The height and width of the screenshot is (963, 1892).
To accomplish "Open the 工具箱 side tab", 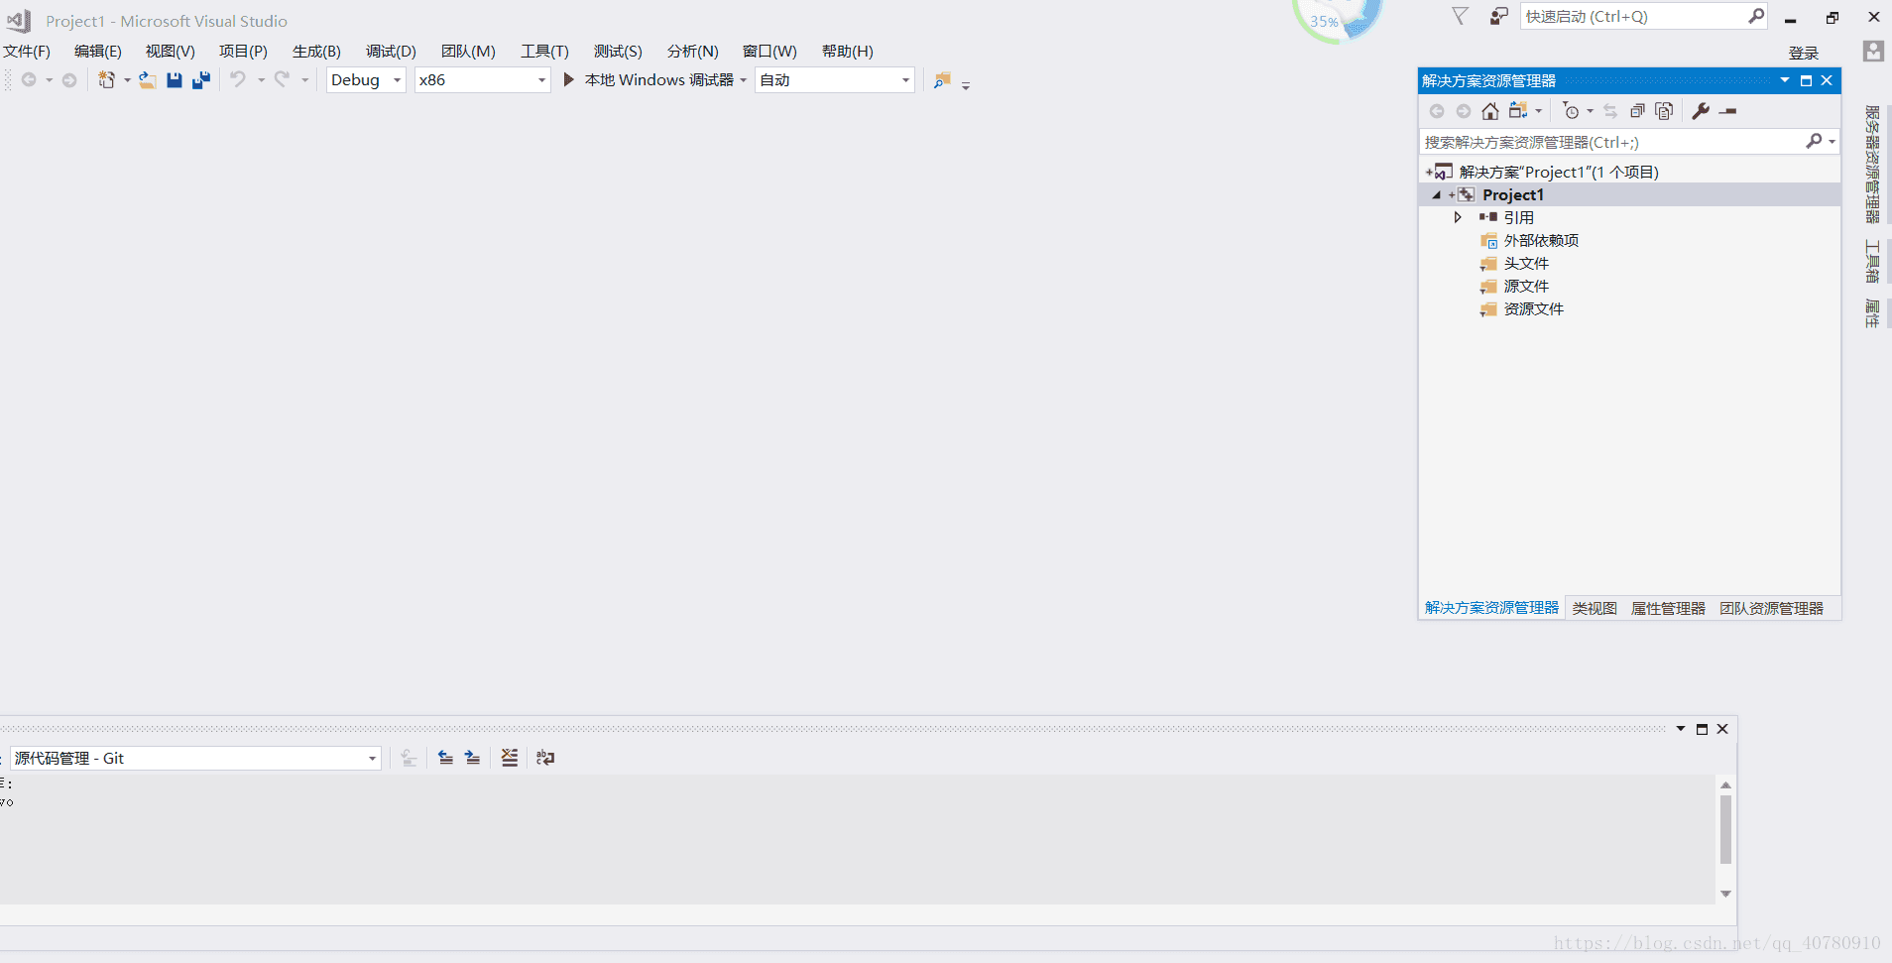I will pyautogui.click(x=1872, y=261).
